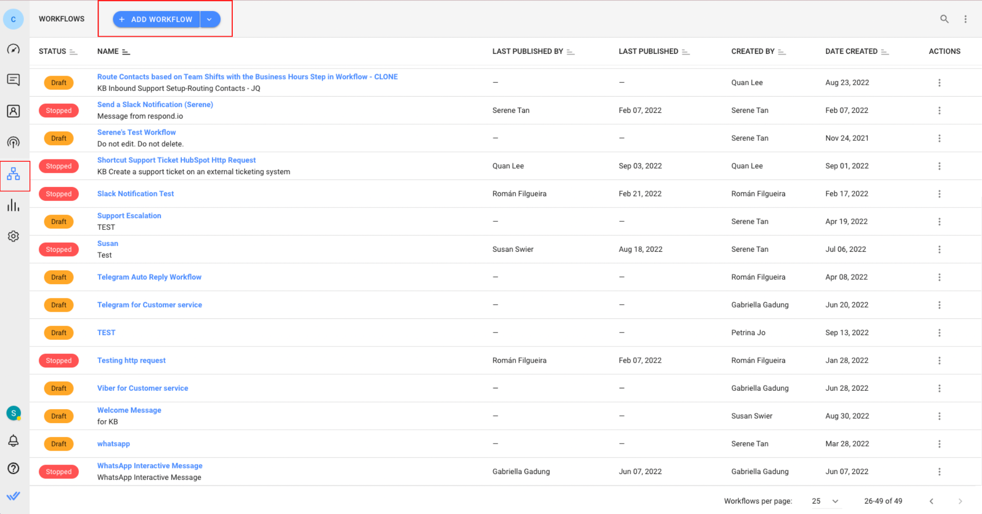
Task: Click the search icon in top right
Action: coord(943,19)
